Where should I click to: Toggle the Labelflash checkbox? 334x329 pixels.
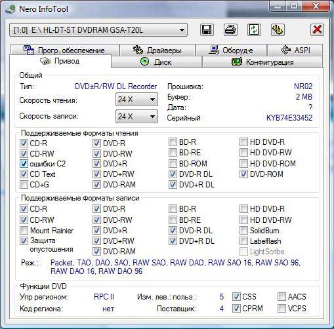[243, 241]
